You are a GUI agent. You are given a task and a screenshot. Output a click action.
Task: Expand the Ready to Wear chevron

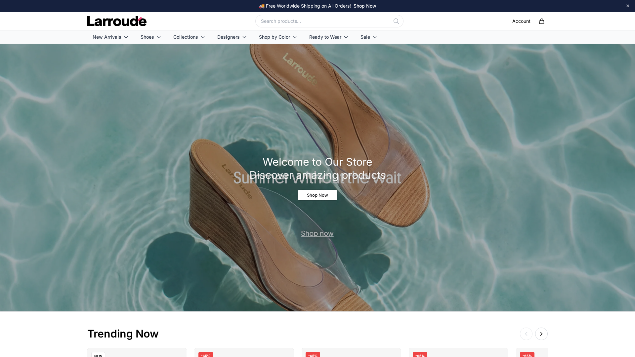coord(346,37)
